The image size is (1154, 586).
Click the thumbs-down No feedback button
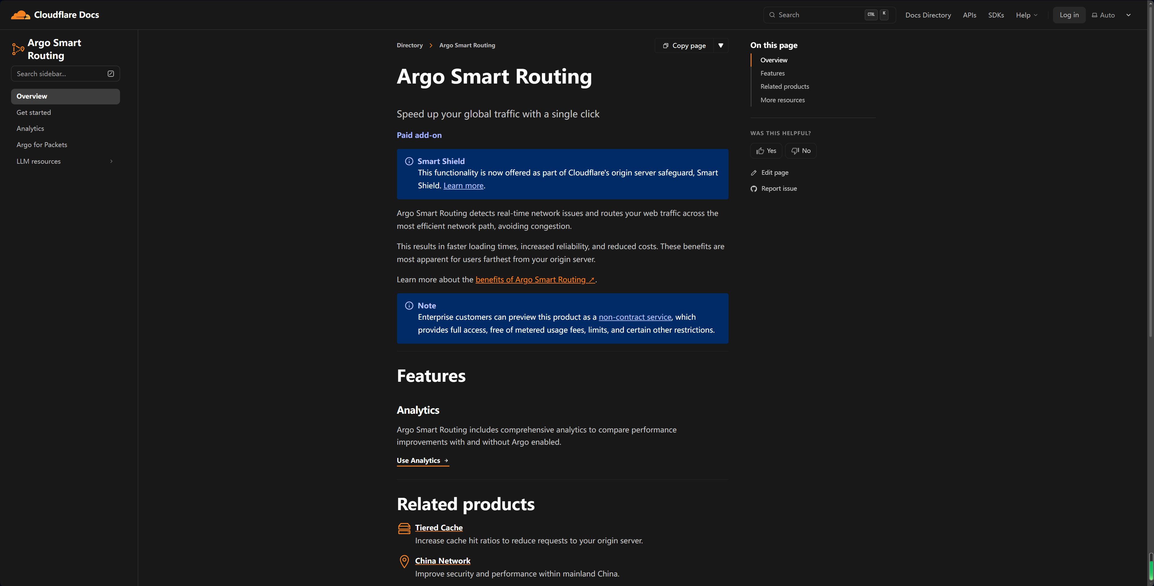pyautogui.click(x=801, y=151)
